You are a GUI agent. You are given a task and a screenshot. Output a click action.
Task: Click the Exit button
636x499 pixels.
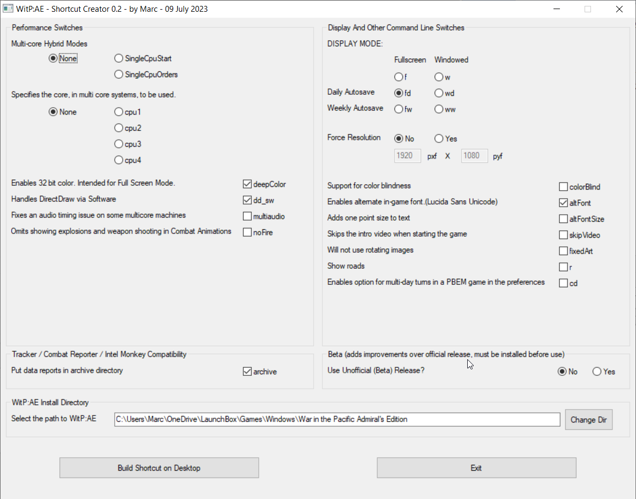pos(476,468)
